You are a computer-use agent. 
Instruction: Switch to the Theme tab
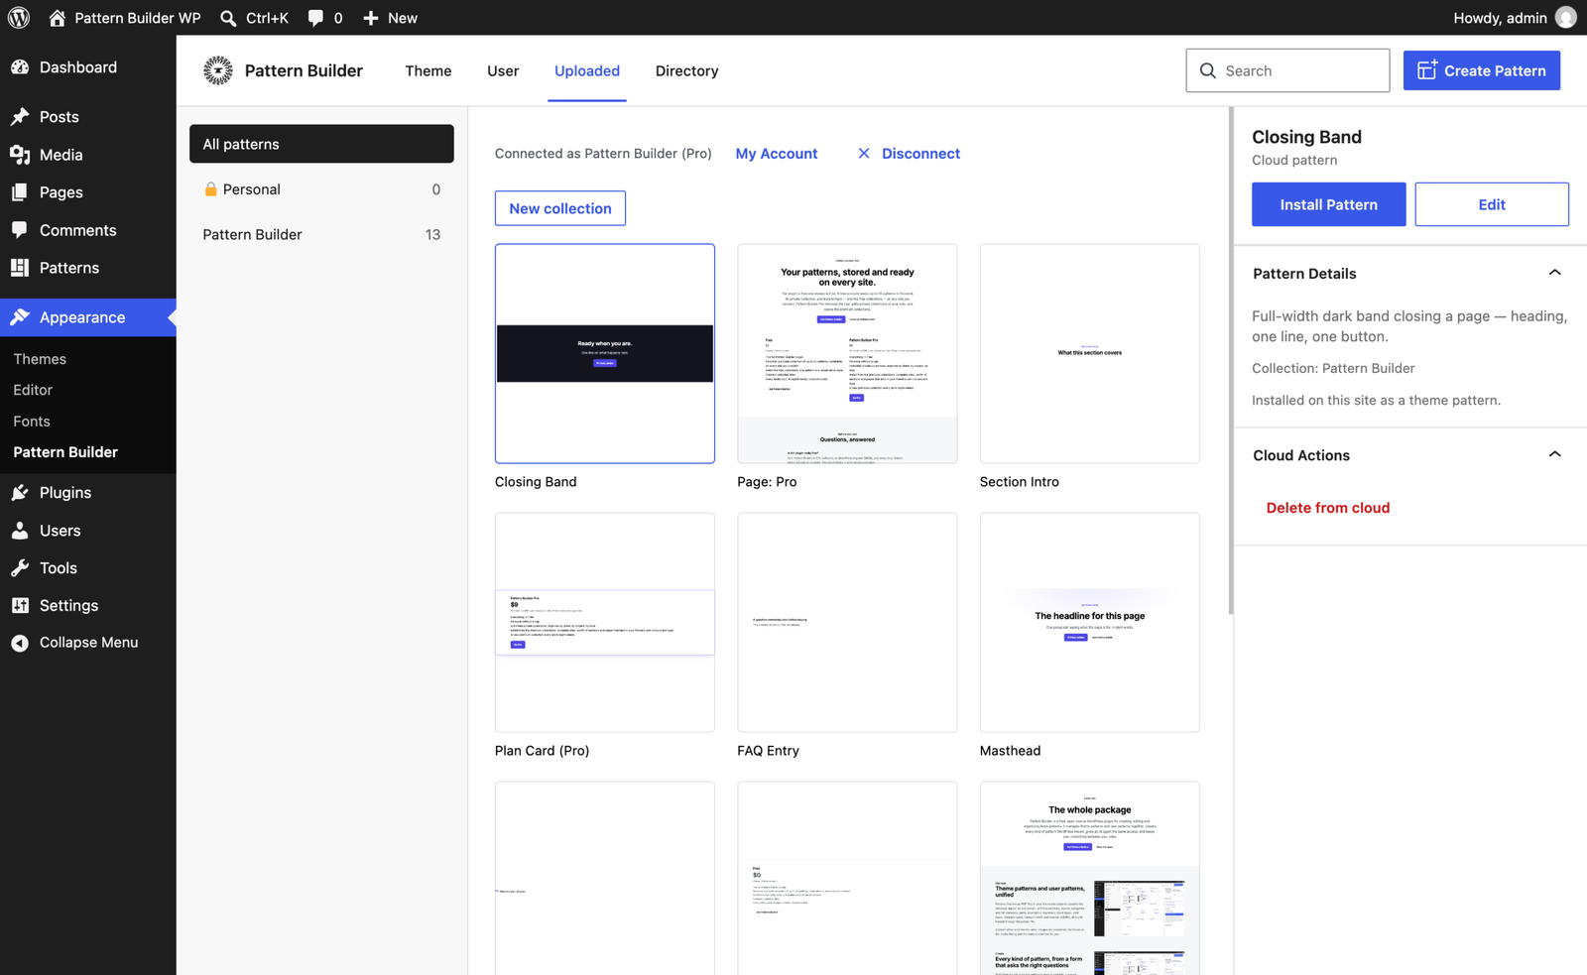[x=428, y=70]
